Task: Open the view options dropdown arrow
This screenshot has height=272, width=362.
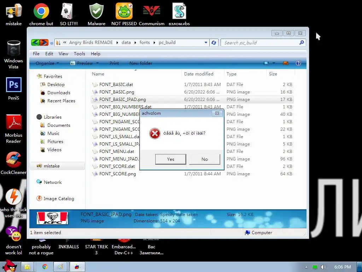Action: pyautogui.click(x=274, y=63)
